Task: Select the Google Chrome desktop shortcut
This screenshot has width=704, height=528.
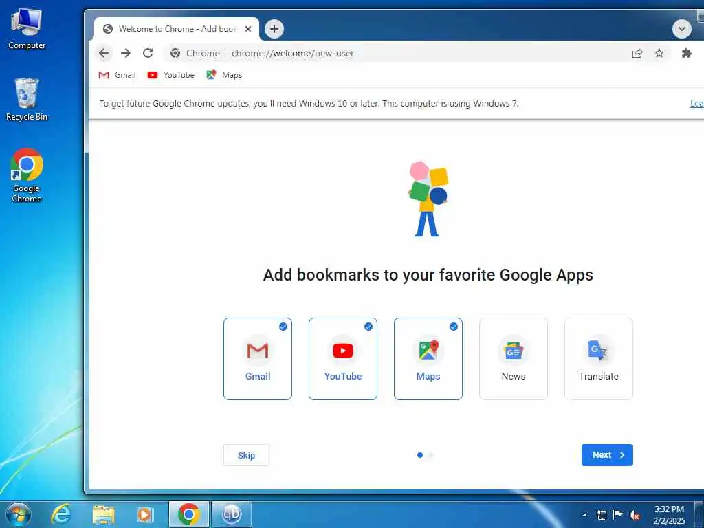Action: point(27,175)
